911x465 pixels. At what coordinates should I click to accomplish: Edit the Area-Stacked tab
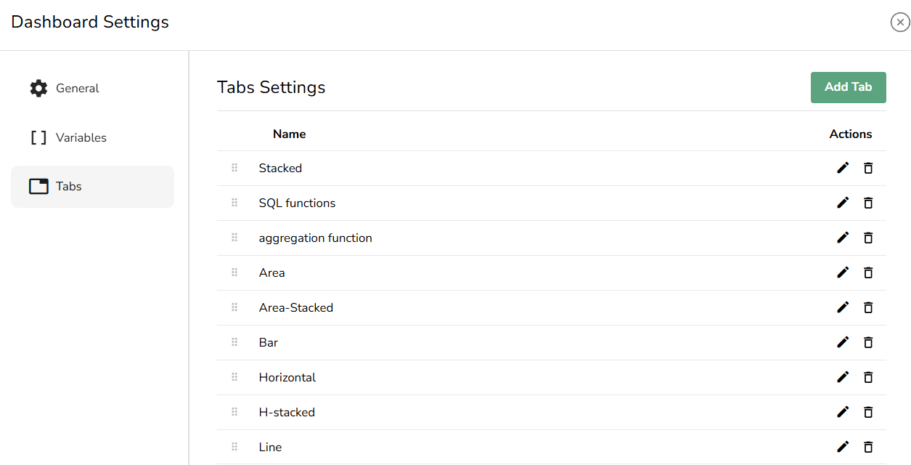(843, 307)
